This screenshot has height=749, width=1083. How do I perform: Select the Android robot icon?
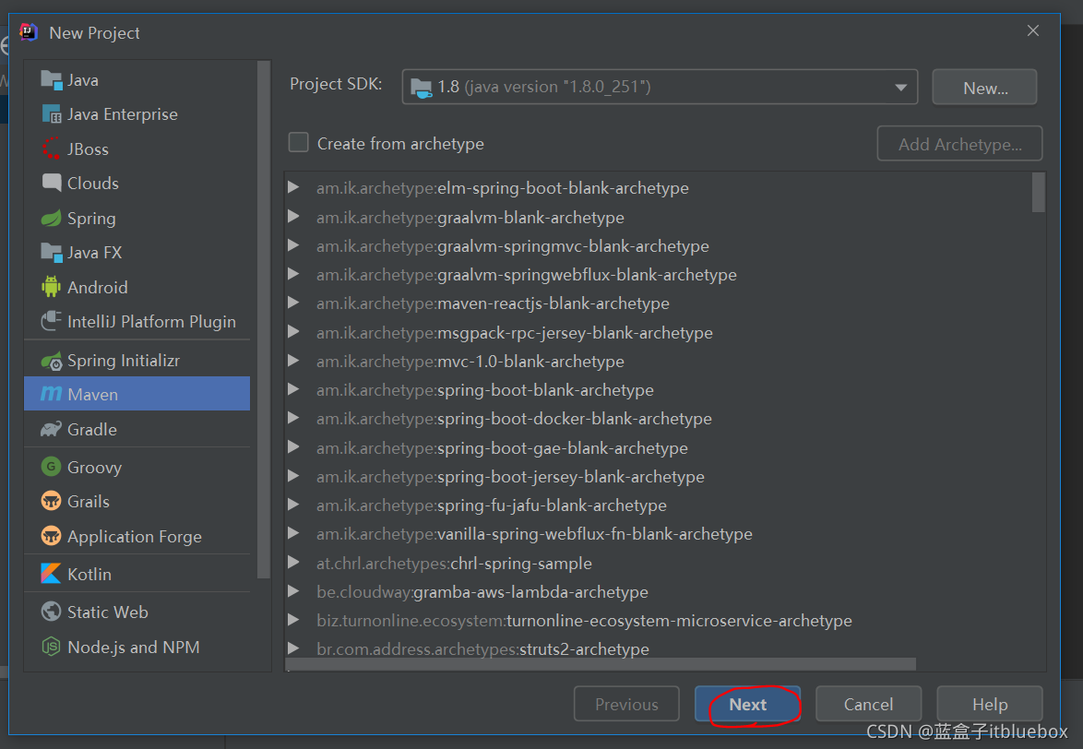click(x=51, y=287)
